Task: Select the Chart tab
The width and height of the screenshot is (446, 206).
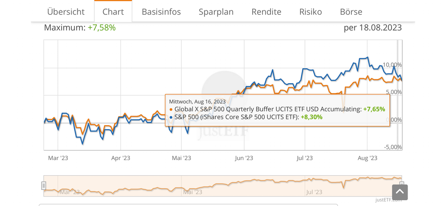Action: (x=113, y=12)
